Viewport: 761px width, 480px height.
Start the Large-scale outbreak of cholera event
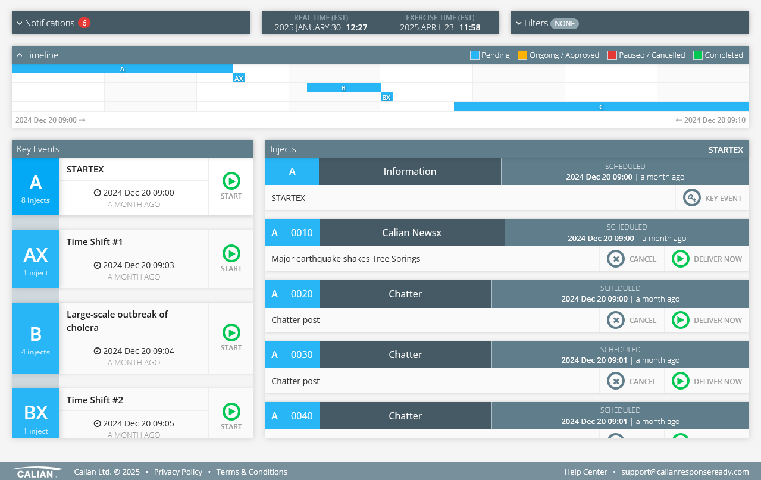point(231,333)
